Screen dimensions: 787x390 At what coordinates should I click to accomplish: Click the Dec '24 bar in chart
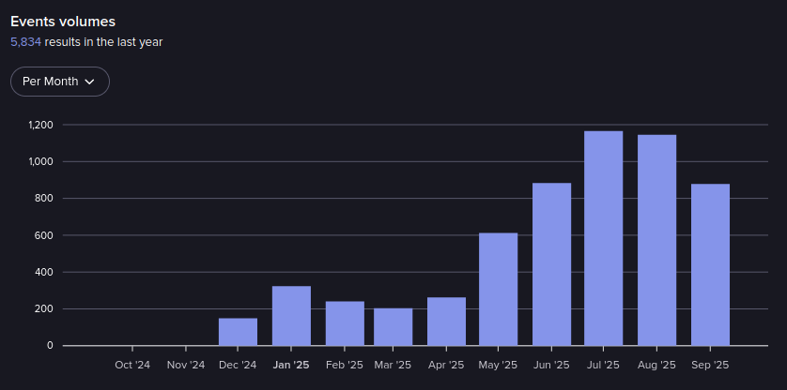[238, 332]
